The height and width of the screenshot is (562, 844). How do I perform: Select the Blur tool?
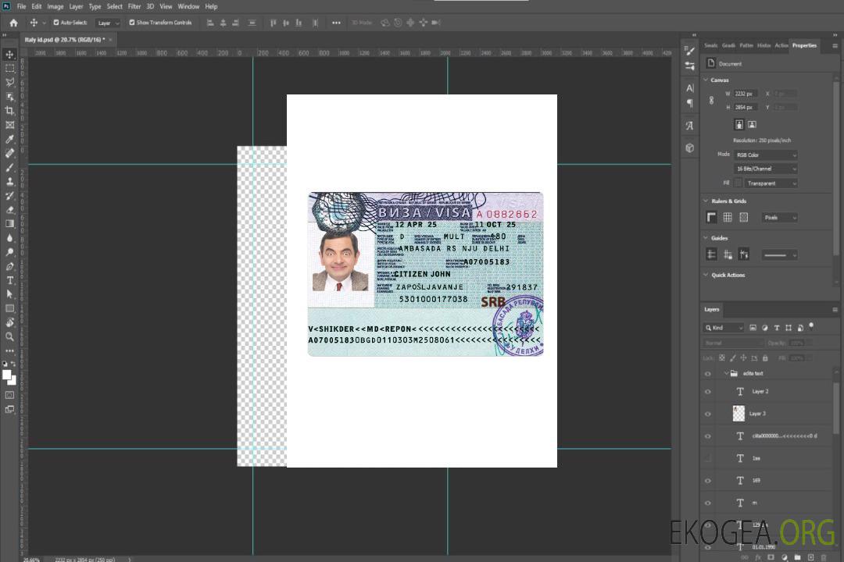tap(9, 238)
